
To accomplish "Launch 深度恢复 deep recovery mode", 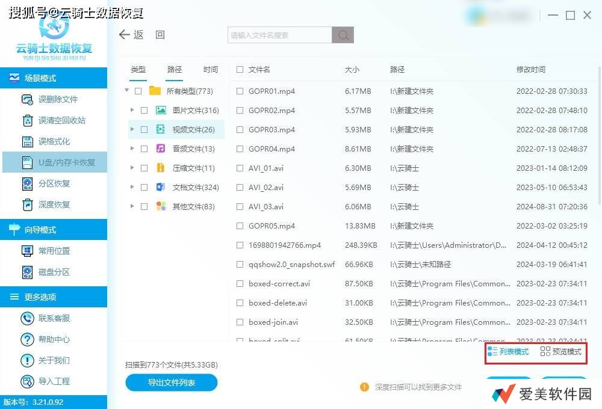I will (28, 204).
